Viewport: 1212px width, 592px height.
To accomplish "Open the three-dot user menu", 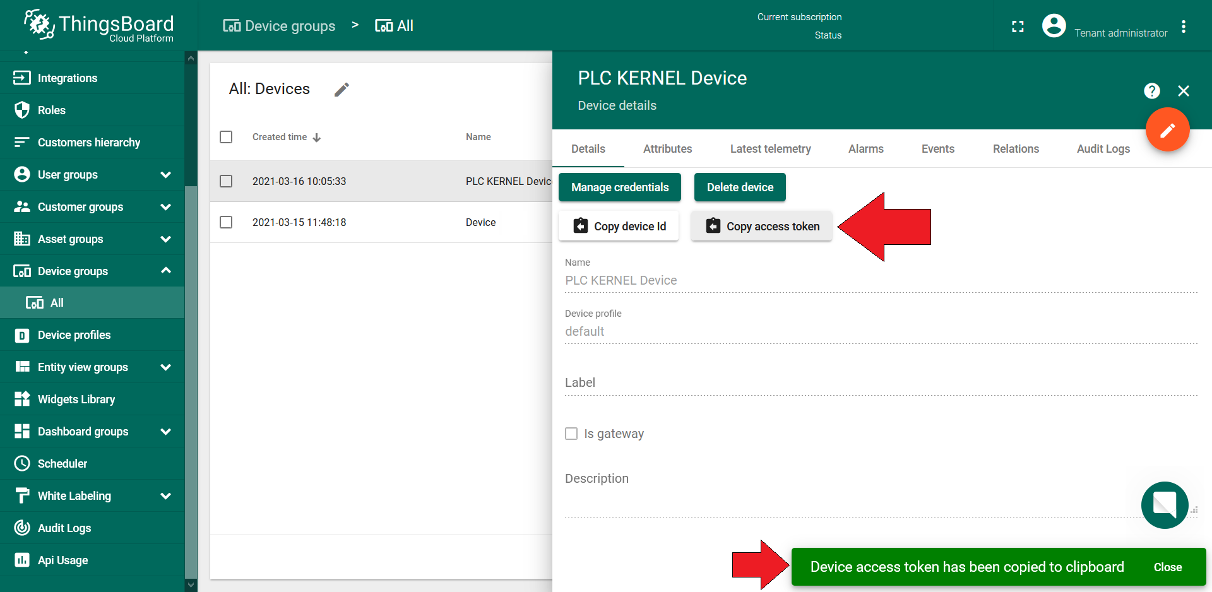I will [x=1184, y=27].
